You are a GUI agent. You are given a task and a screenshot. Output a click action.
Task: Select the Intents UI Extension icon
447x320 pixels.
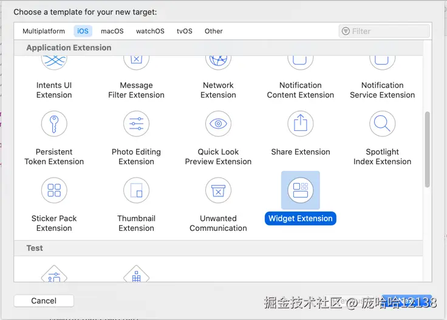tap(54, 62)
